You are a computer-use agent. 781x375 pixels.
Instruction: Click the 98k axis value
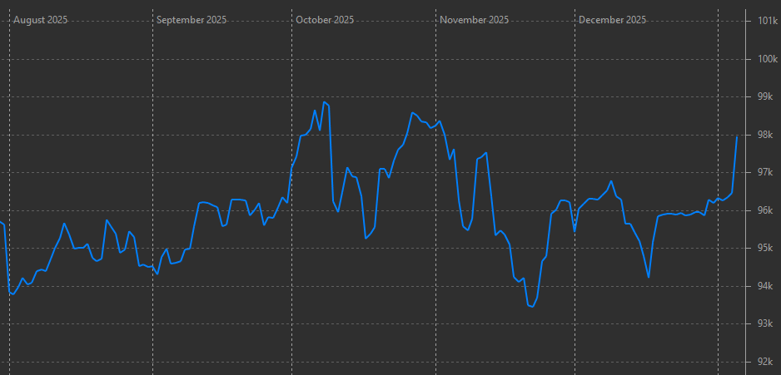(765, 135)
